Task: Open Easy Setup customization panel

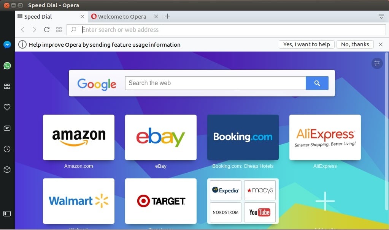Action: tap(377, 63)
